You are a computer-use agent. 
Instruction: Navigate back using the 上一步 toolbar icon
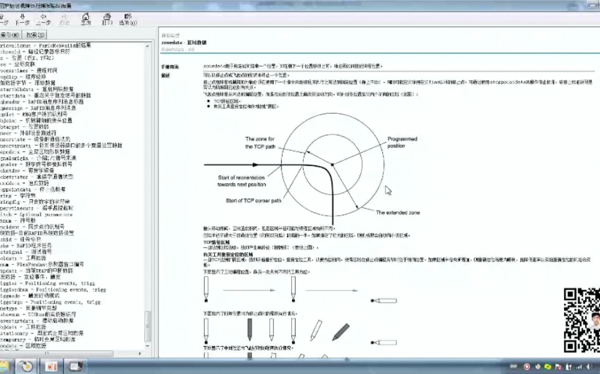(x=44, y=17)
